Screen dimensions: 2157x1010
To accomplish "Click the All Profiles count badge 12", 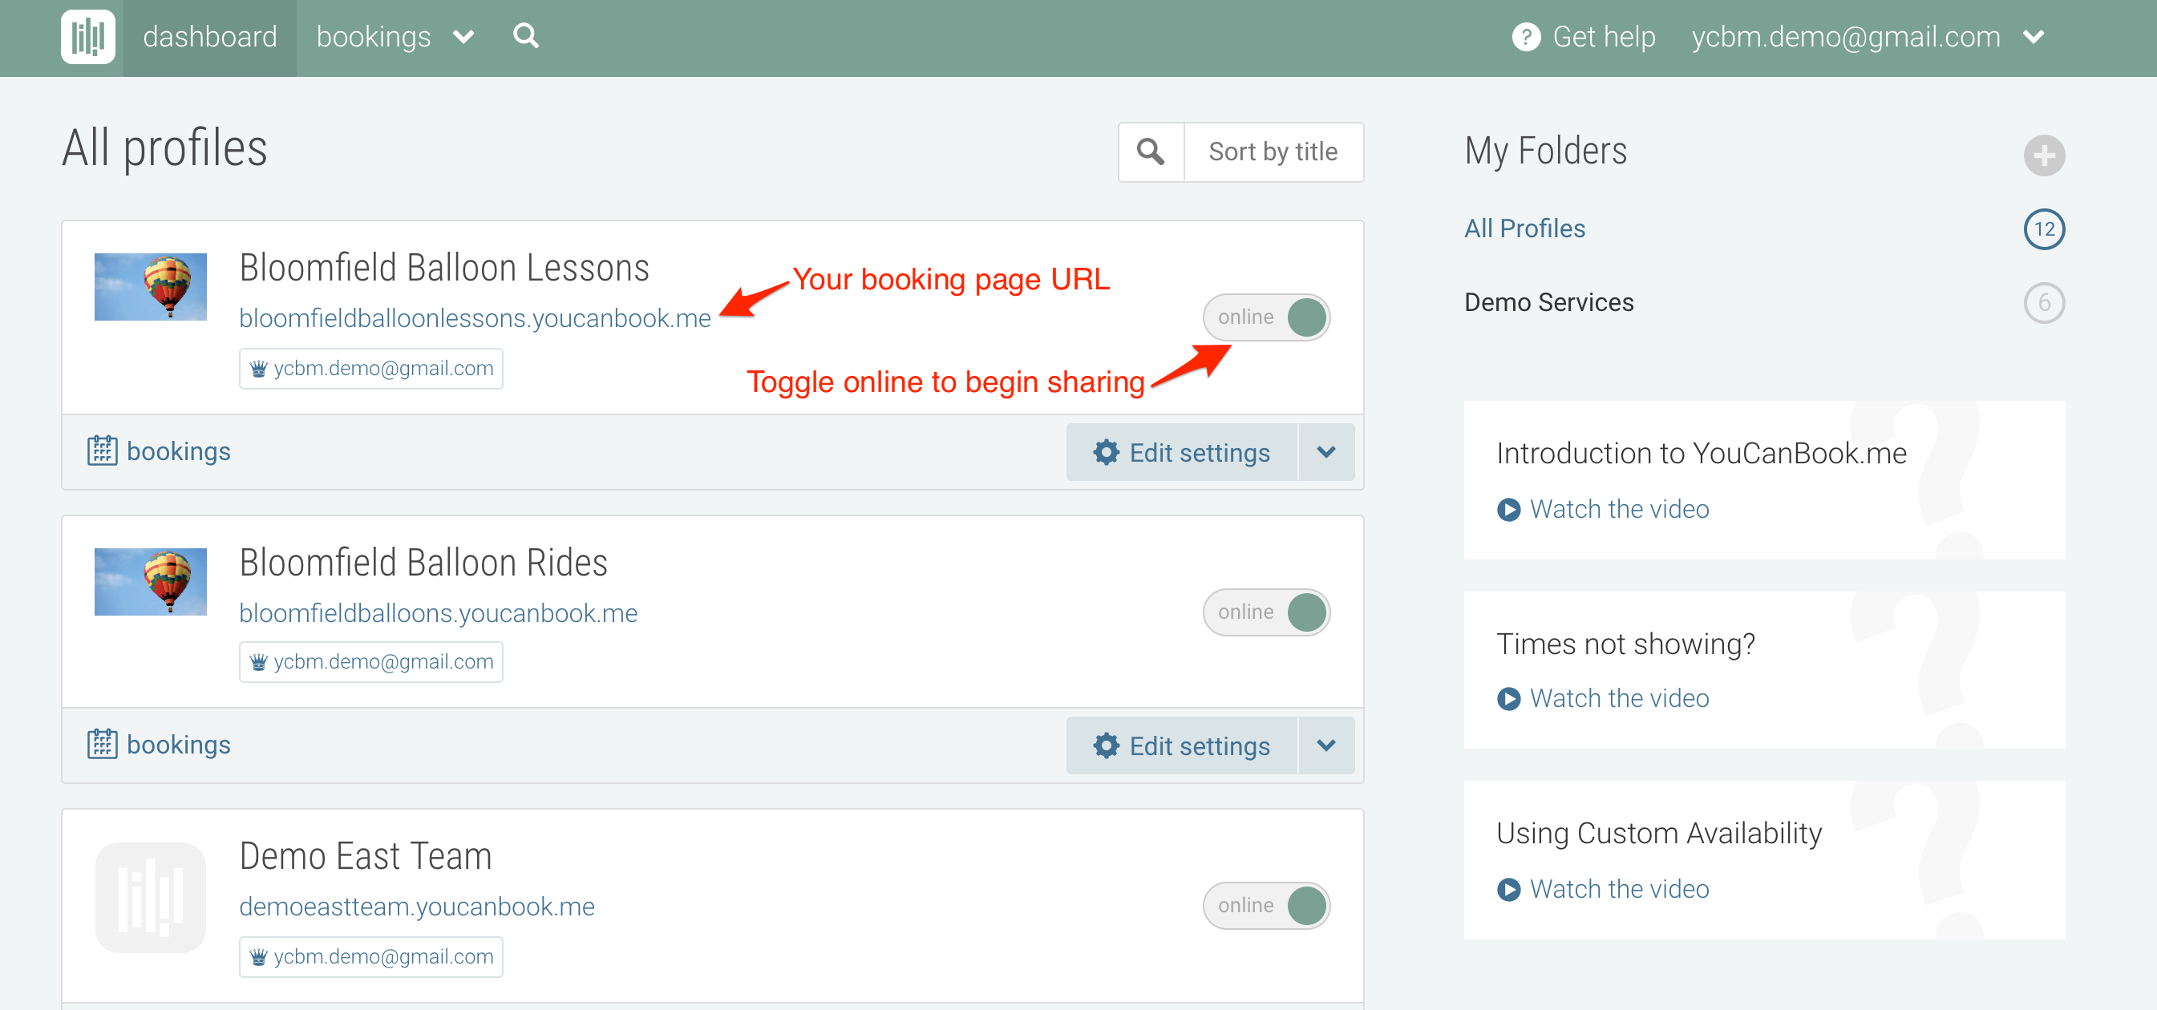I will (x=2044, y=229).
